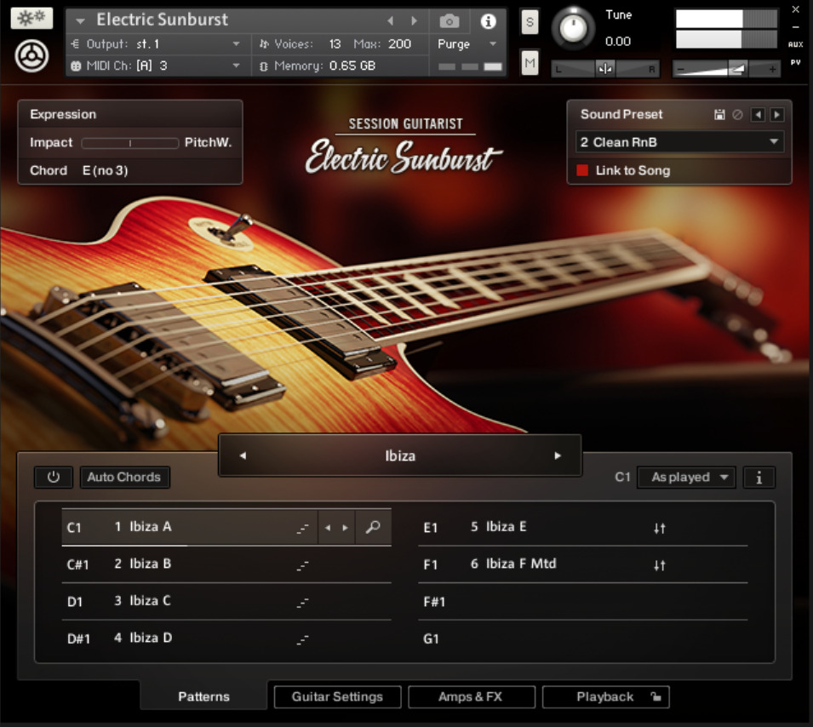The width and height of the screenshot is (813, 727).
Task: Click the Tune value 0.00
Action: (618, 42)
